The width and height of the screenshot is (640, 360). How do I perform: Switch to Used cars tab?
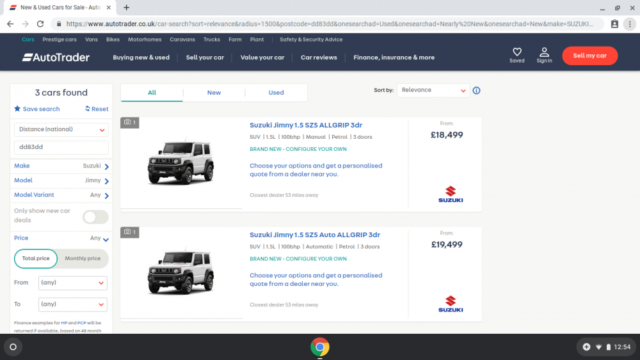point(276,93)
